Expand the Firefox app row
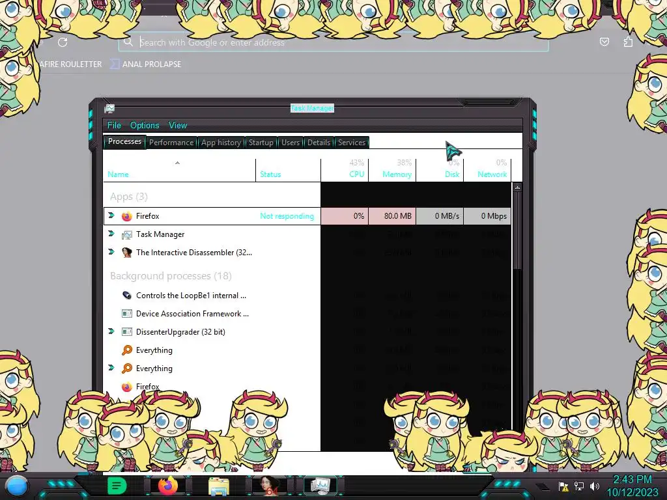This screenshot has height=500, width=667. tap(111, 215)
